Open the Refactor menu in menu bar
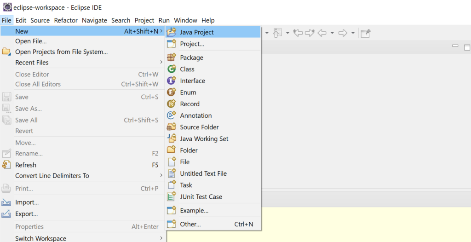The width and height of the screenshot is (471, 242). [66, 20]
